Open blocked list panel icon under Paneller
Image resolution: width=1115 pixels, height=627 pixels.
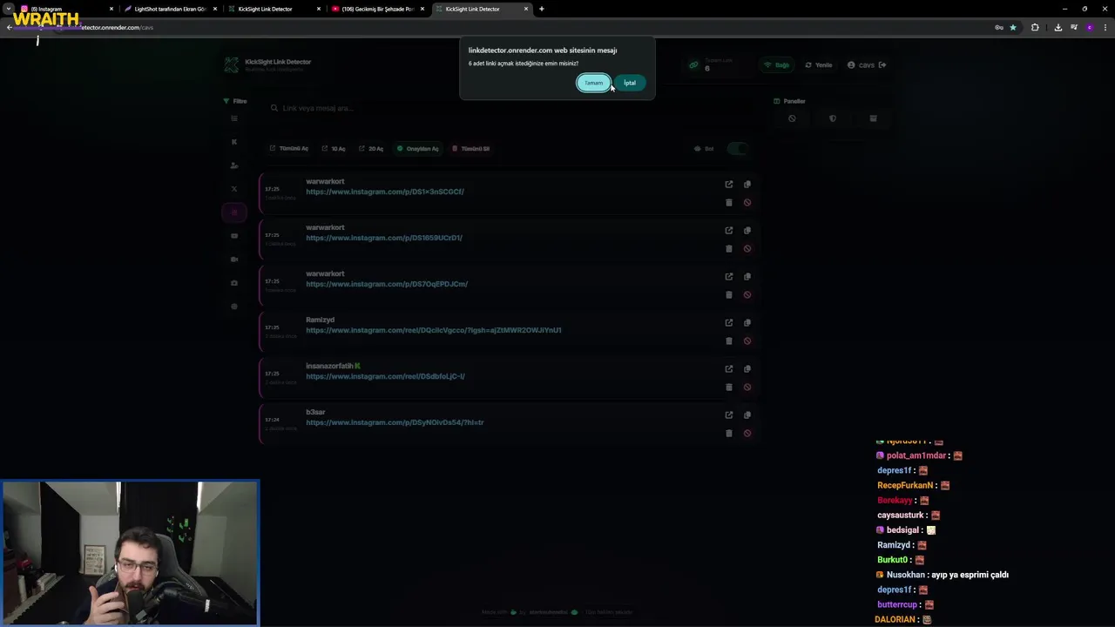(792, 118)
